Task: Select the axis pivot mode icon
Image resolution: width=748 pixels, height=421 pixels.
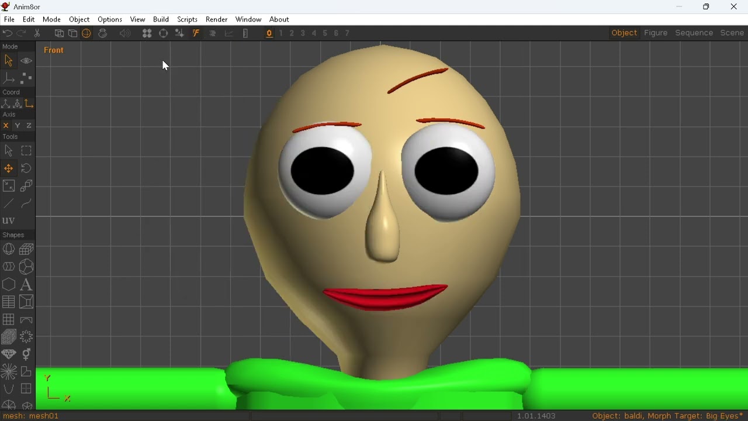Action: (9, 78)
